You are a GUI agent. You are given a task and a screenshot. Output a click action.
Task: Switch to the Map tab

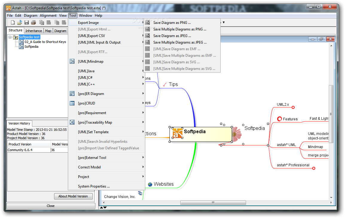tap(48, 31)
